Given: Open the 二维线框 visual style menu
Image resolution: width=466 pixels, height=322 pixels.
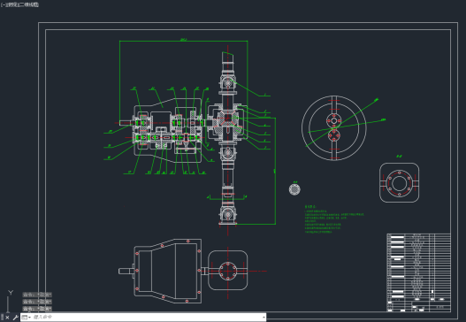Looking at the screenshot, I should click(29, 4).
